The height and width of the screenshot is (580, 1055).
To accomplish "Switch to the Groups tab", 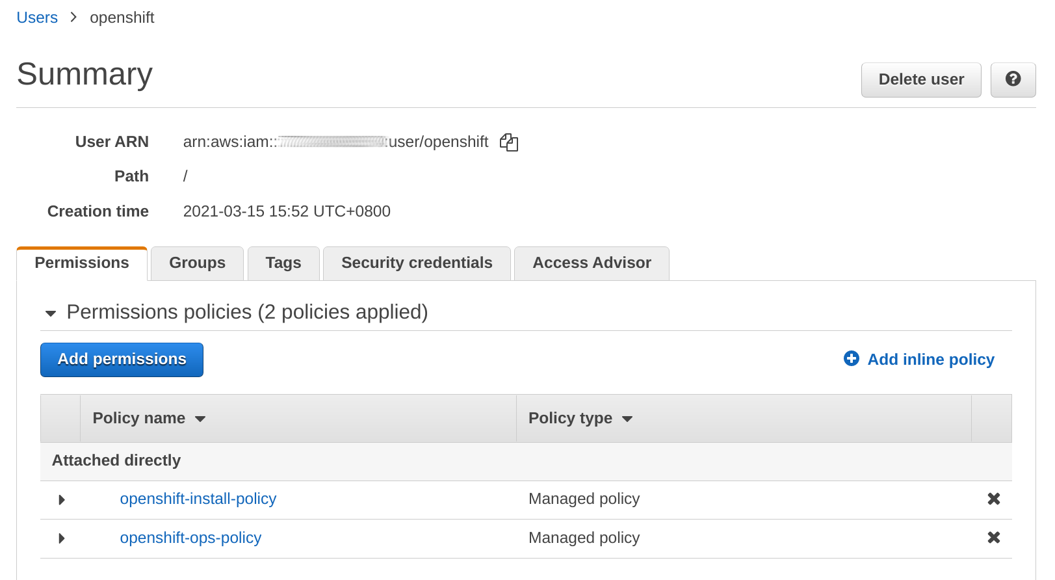I will [197, 263].
